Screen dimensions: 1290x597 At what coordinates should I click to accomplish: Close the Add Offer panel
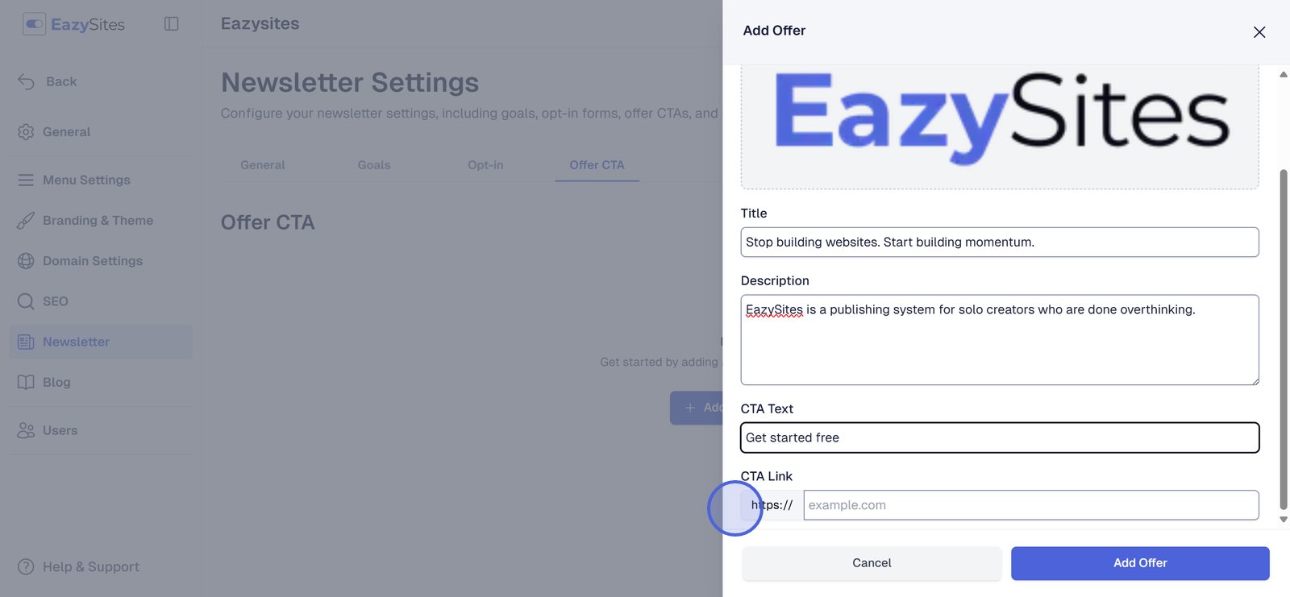point(1259,32)
